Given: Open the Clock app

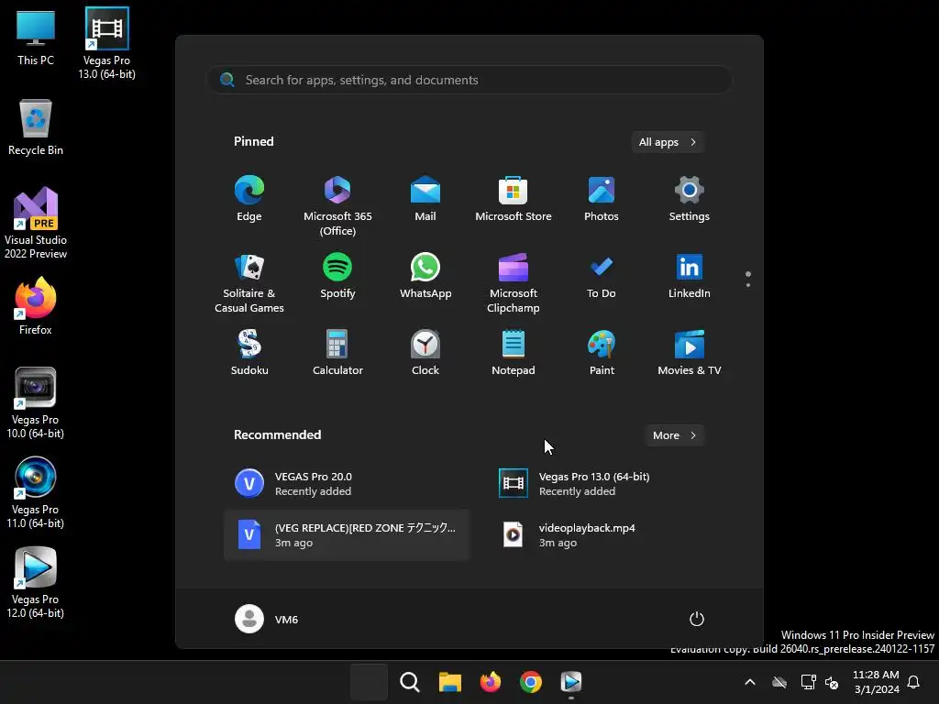Looking at the screenshot, I should point(425,353).
